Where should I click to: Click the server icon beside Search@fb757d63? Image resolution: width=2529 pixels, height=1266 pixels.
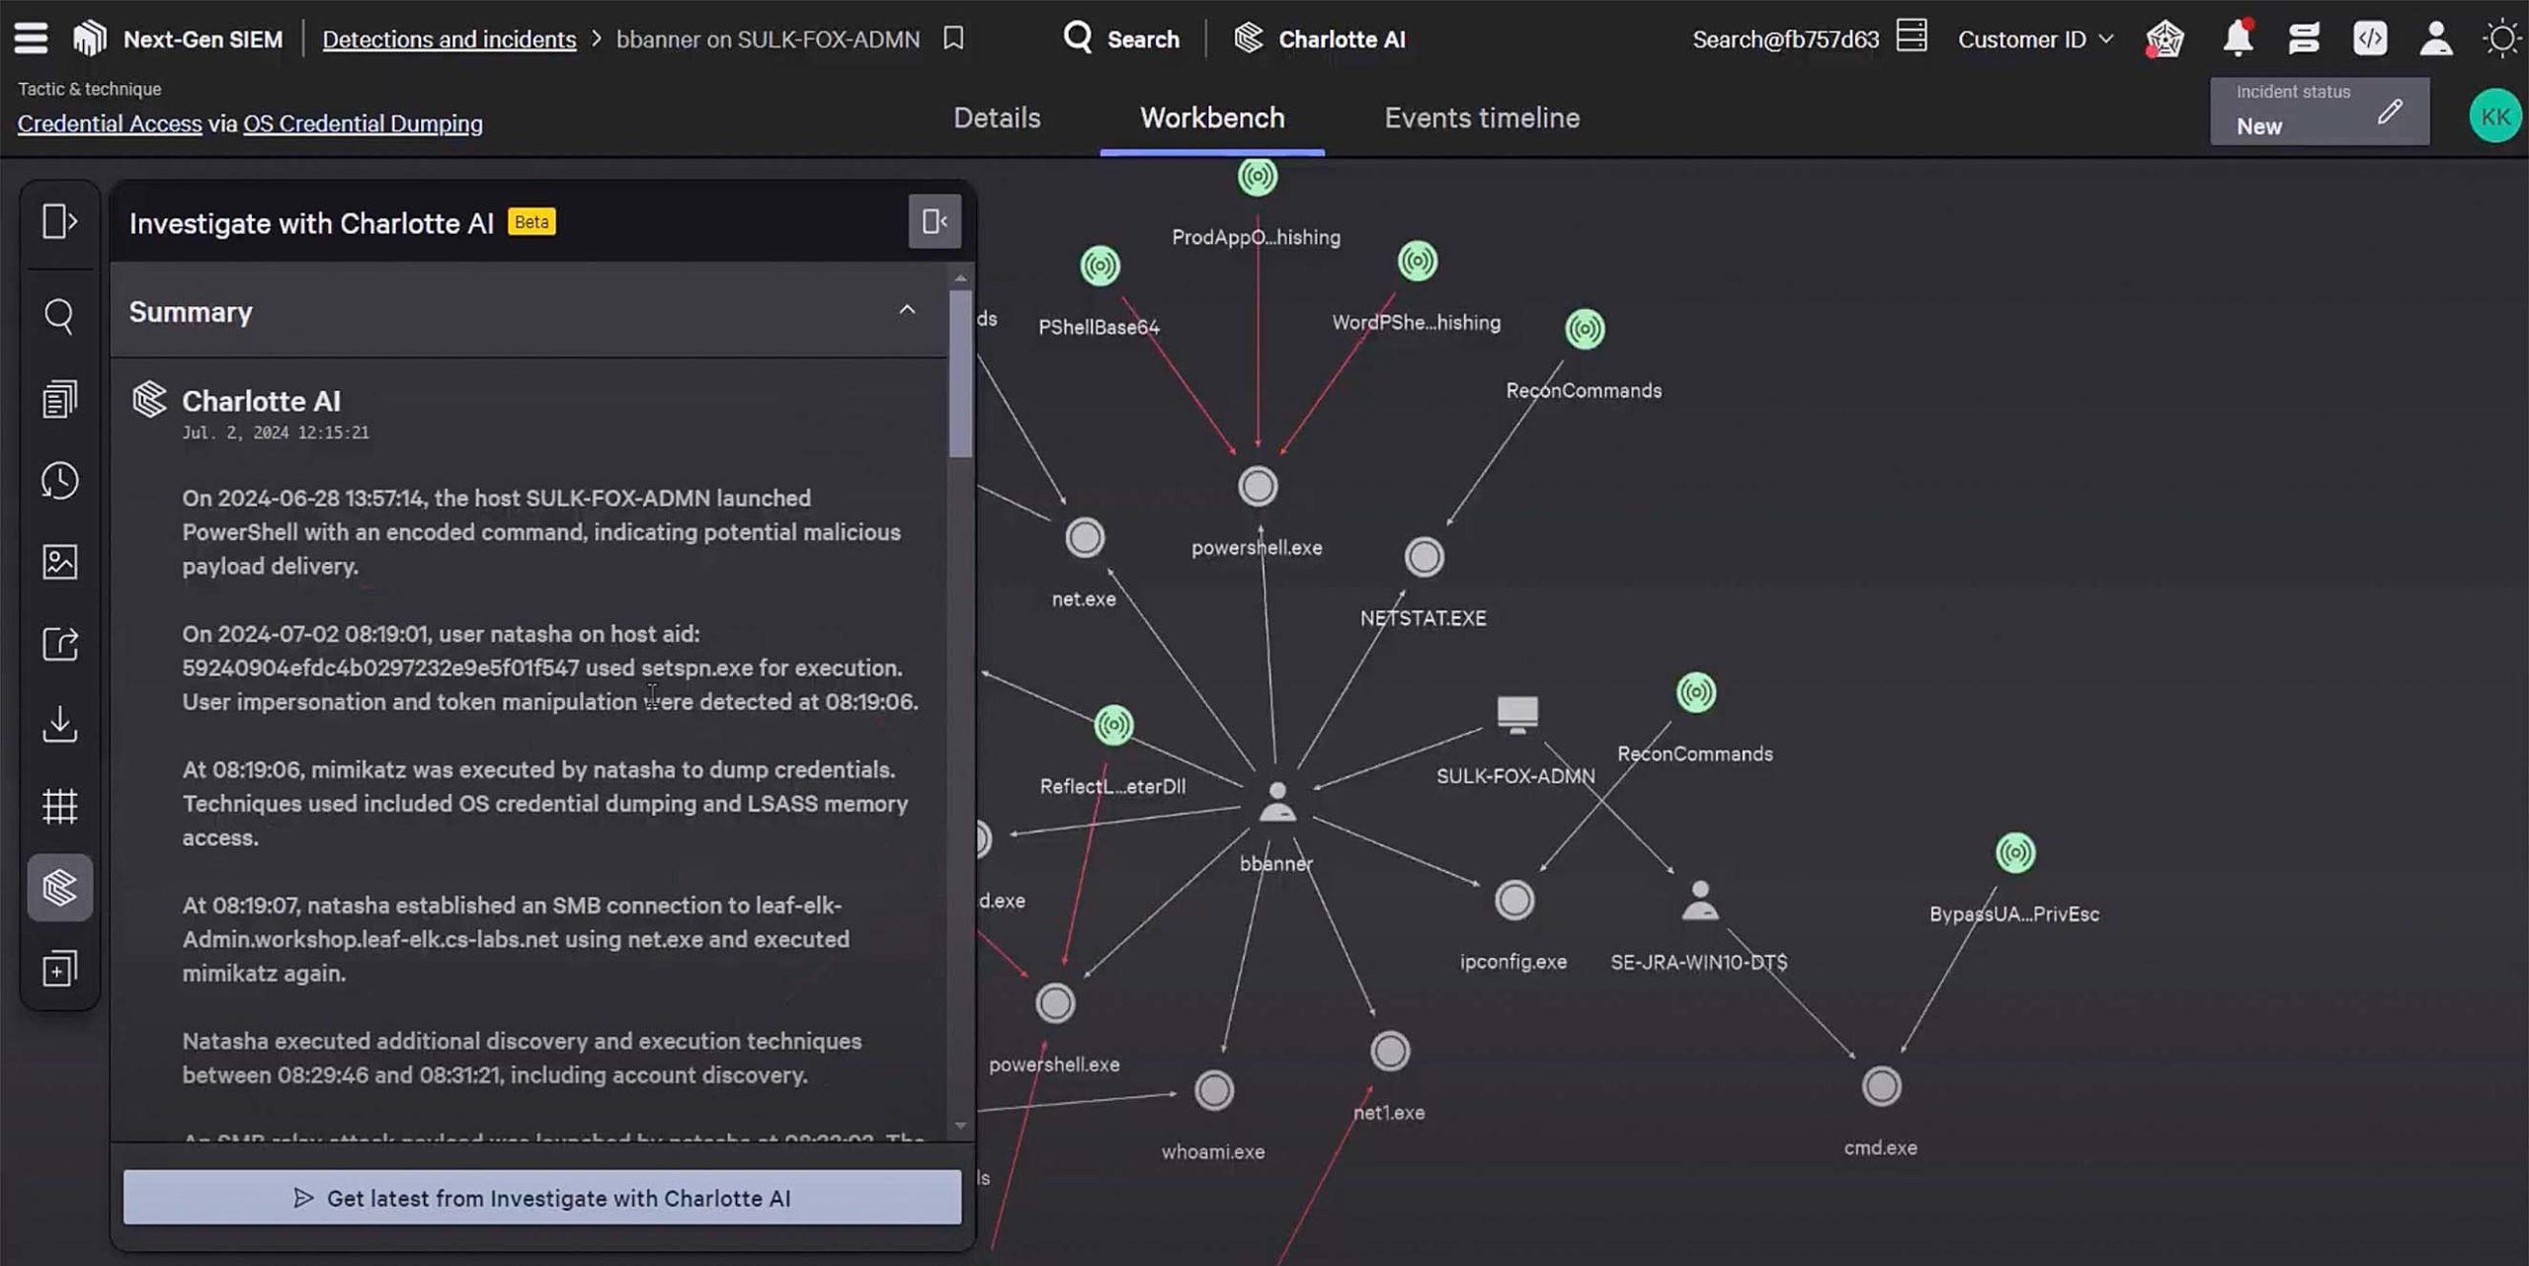click(1912, 37)
